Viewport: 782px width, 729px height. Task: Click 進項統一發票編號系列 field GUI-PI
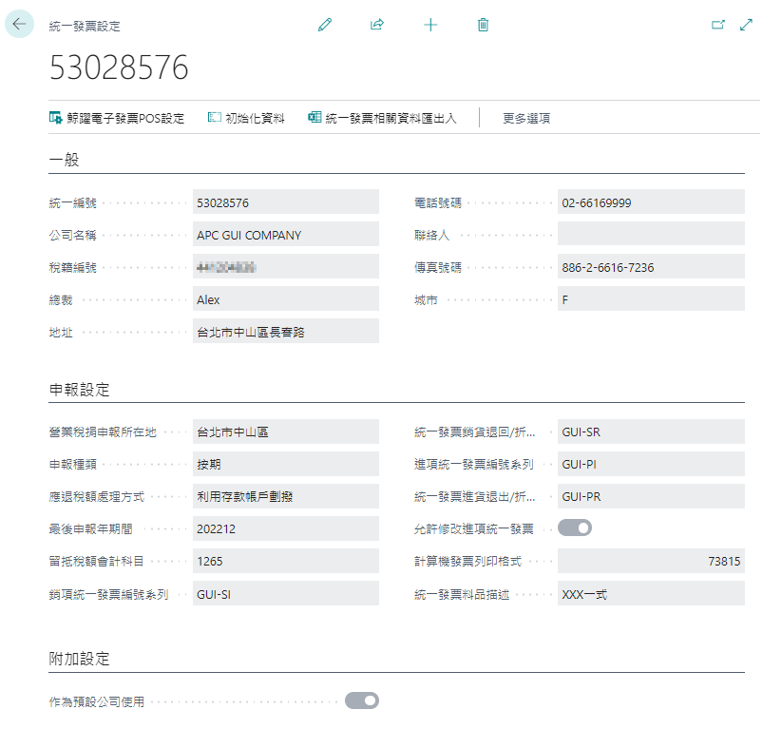tap(651, 464)
